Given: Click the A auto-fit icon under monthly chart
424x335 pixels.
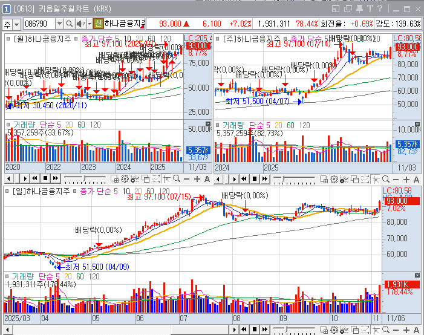Looking at the screenshot, I should [x=207, y=179].
